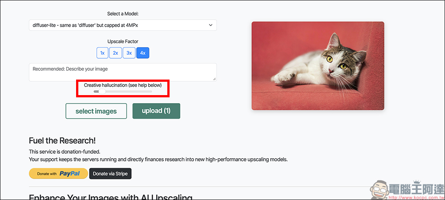Click the 'Select a Model:' label
This screenshot has width=445, height=200.
[123, 14]
